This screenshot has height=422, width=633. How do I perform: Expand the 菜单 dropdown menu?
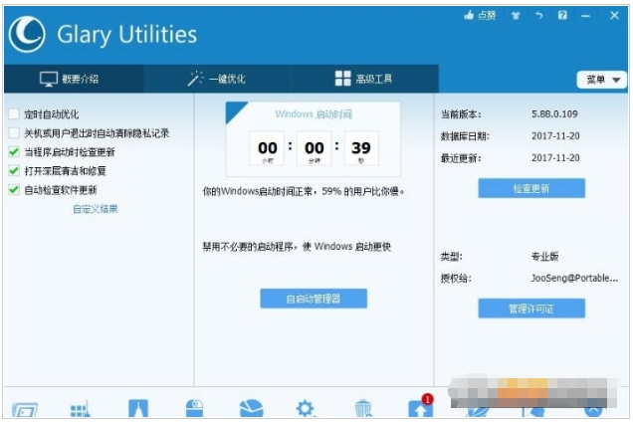tap(602, 80)
